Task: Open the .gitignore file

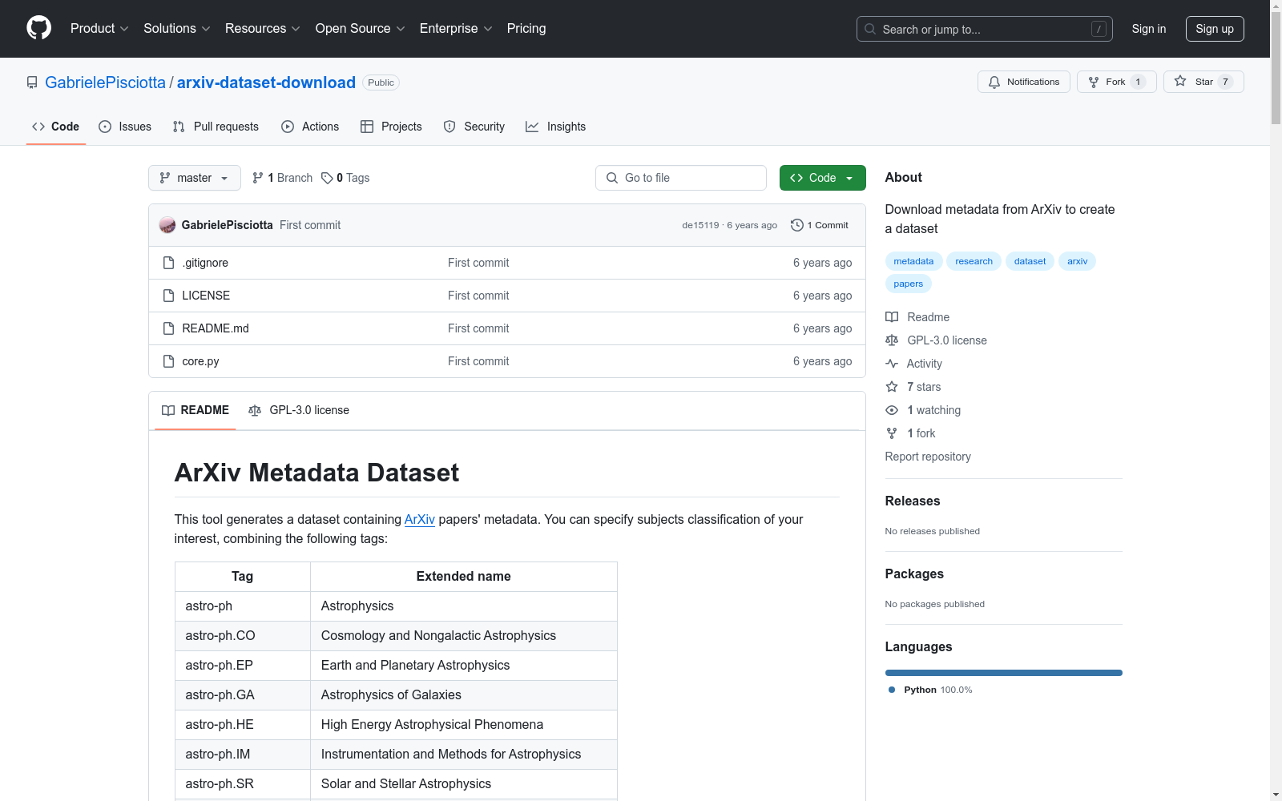Action: [205, 263]
